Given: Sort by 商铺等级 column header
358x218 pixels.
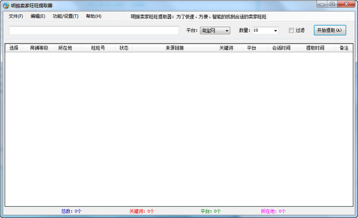Looking at the screenshot, I should (39, 48).
